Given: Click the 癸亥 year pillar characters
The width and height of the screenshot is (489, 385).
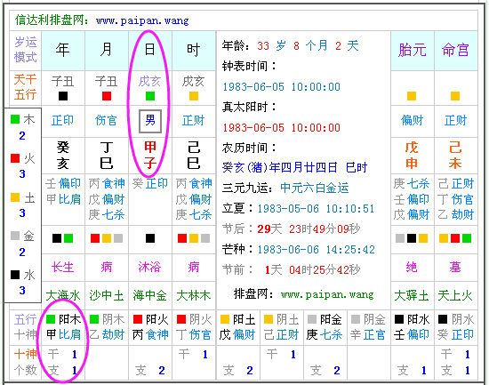Looking at the screenshot, I should 63,155.
